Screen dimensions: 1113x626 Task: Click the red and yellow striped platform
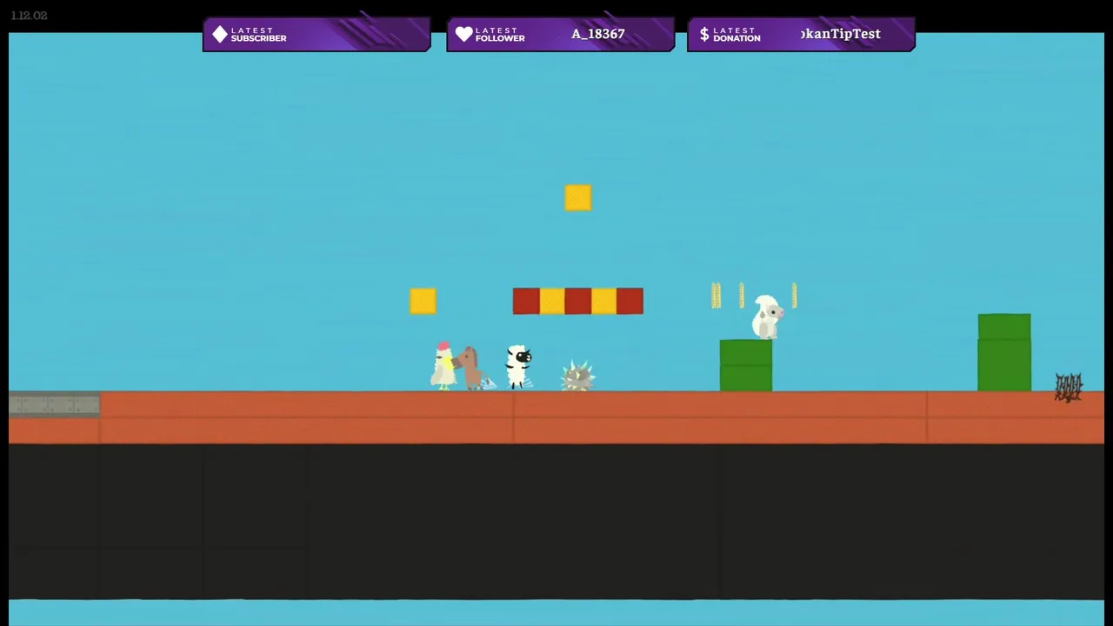578,301
